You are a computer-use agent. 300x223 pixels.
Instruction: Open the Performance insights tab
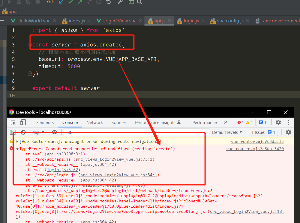click(158, 123)
